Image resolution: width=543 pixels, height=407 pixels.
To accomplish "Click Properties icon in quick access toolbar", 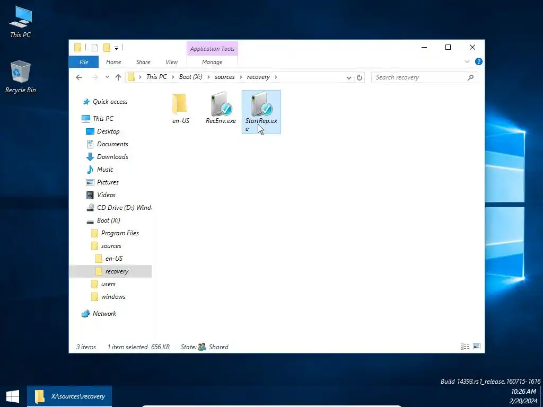I will tap(94, 48).
